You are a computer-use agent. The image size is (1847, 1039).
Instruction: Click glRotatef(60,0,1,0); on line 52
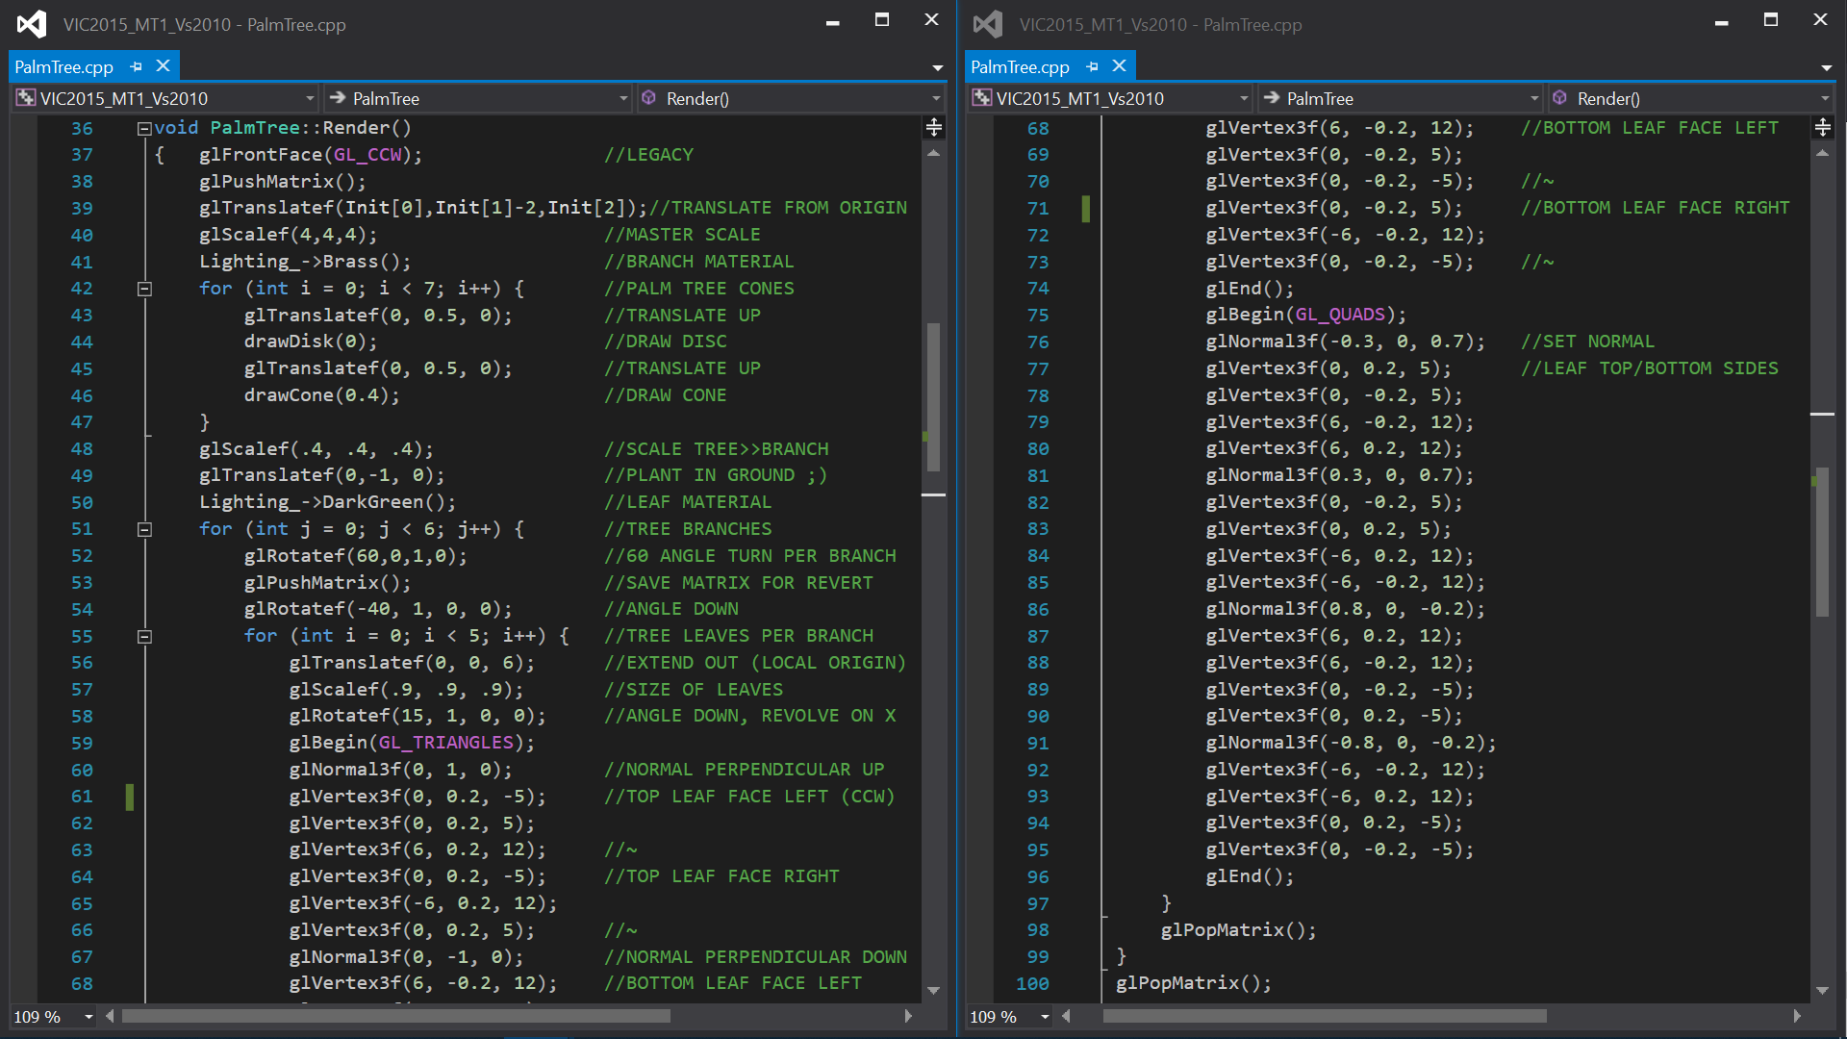[356, 556]
